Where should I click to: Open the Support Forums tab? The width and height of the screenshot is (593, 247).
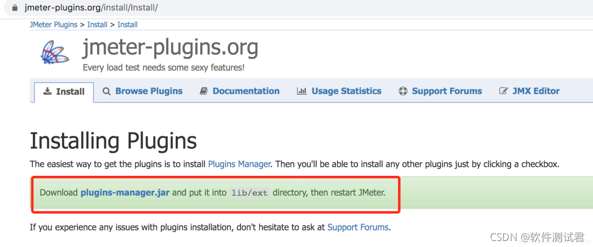[440, 91]
